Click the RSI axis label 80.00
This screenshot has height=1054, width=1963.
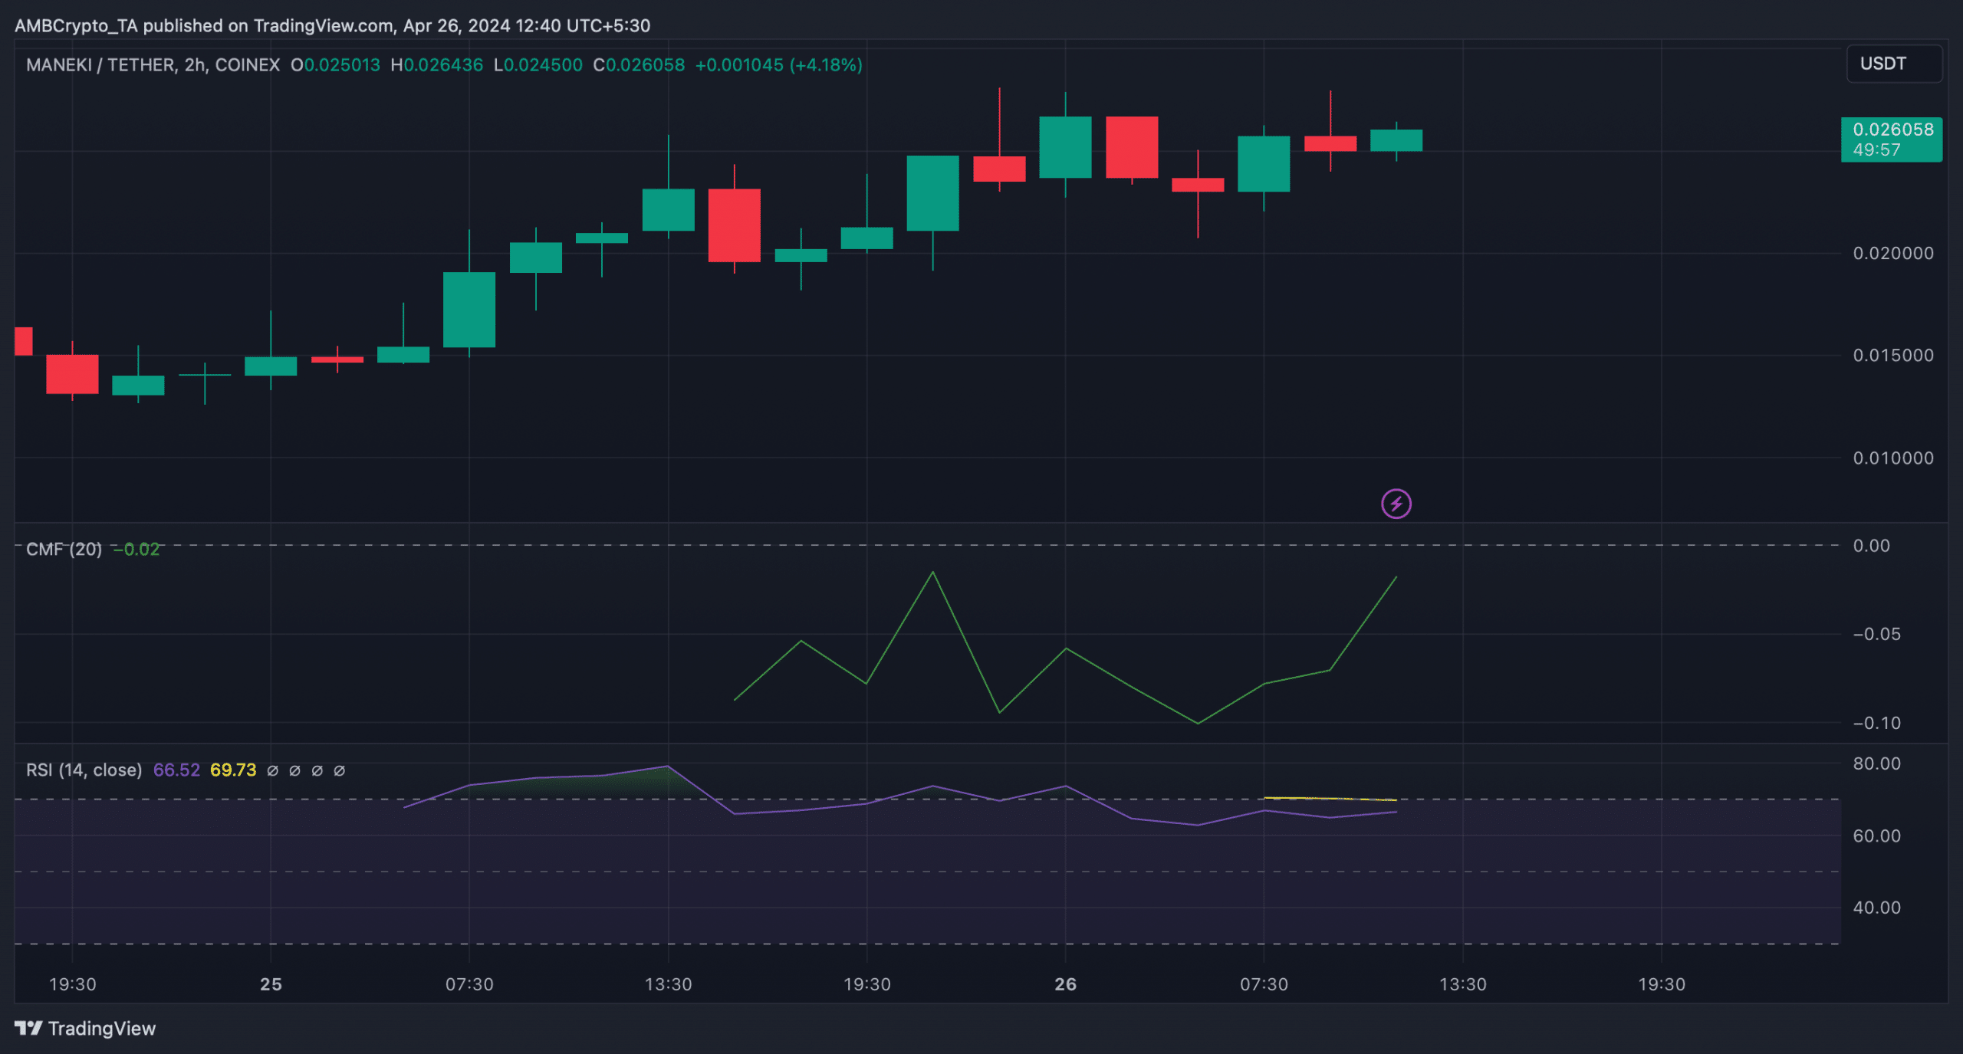tap(1877, 763)
